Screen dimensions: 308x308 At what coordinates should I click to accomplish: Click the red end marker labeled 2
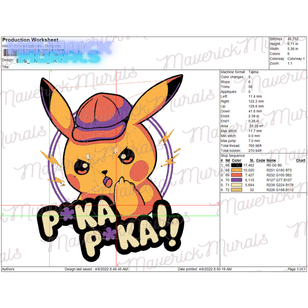[218, 204]
